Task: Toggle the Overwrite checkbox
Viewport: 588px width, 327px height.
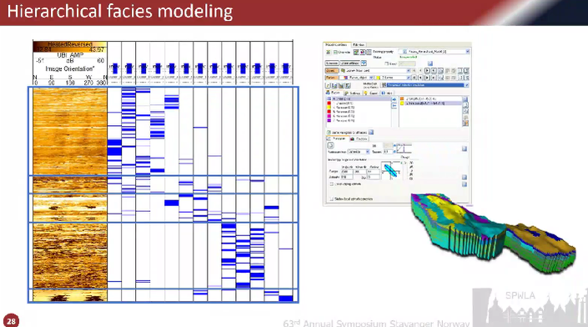Action: pos(335,52)
